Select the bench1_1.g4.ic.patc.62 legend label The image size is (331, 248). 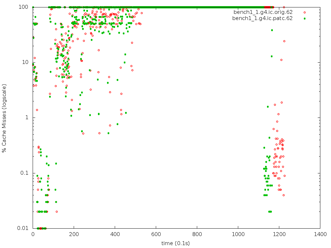point(262,18)
